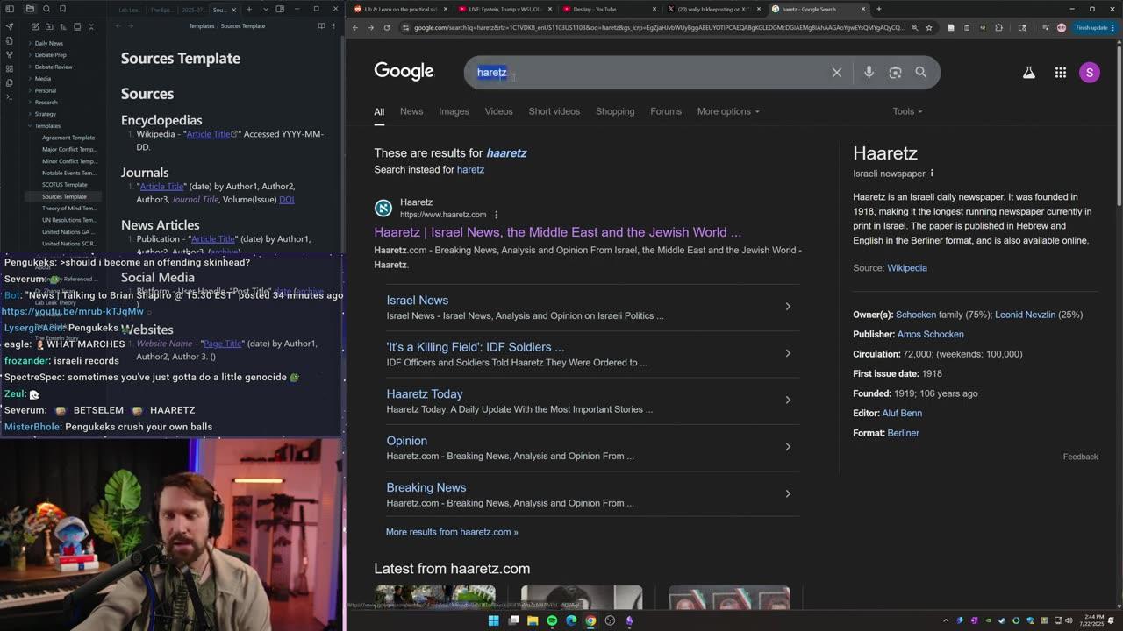Open More results from haaretz.com
Viewport: 1123px width, 631px height.
452,532
